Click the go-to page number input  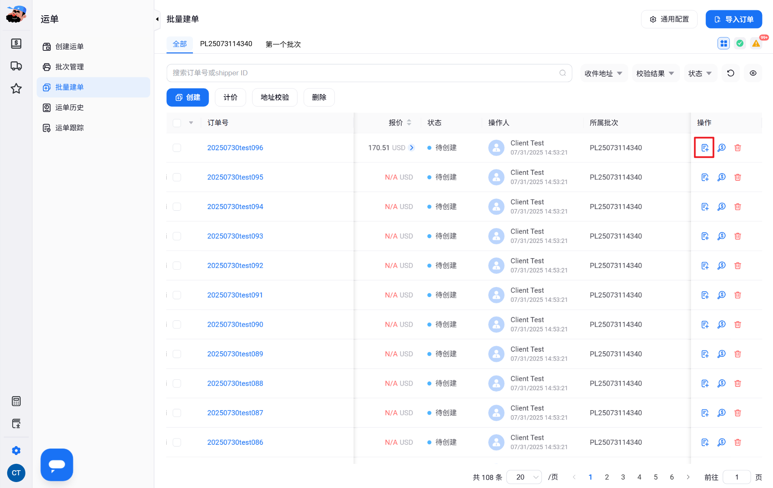click(737, 477)
